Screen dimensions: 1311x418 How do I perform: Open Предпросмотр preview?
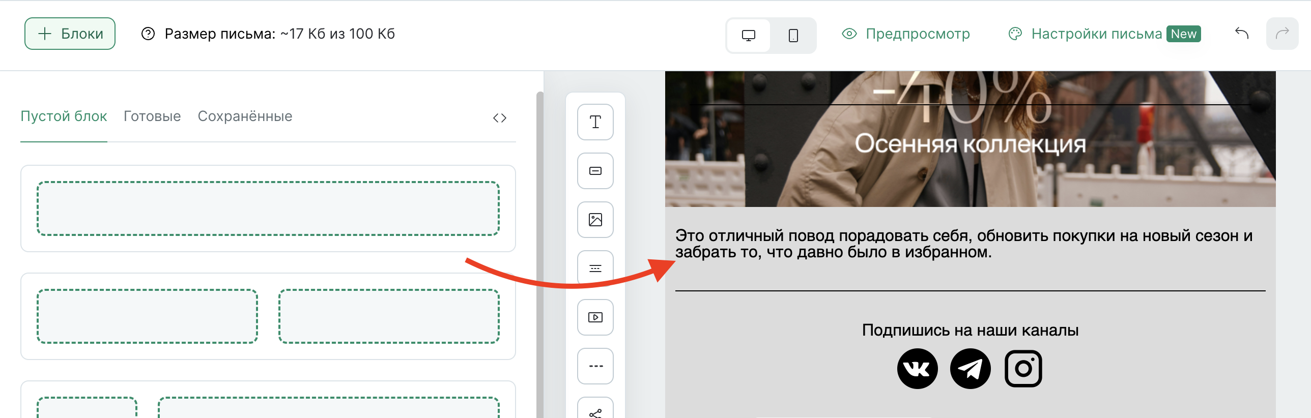[x=906, y=34]
